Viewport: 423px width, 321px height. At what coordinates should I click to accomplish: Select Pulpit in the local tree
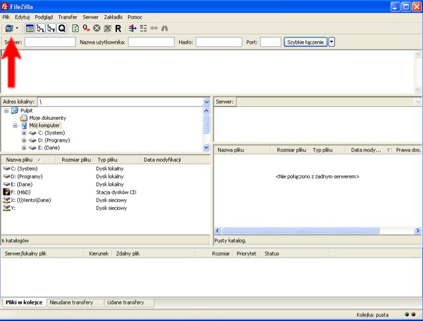[x=26, y=111]
